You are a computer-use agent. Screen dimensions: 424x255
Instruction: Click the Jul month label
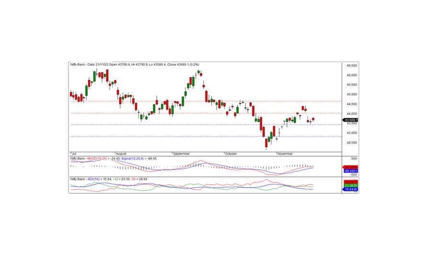73,153
